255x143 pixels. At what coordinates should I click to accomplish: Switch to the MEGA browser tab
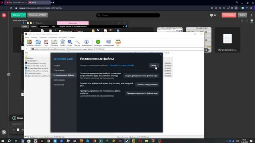(x=39, y=2)
